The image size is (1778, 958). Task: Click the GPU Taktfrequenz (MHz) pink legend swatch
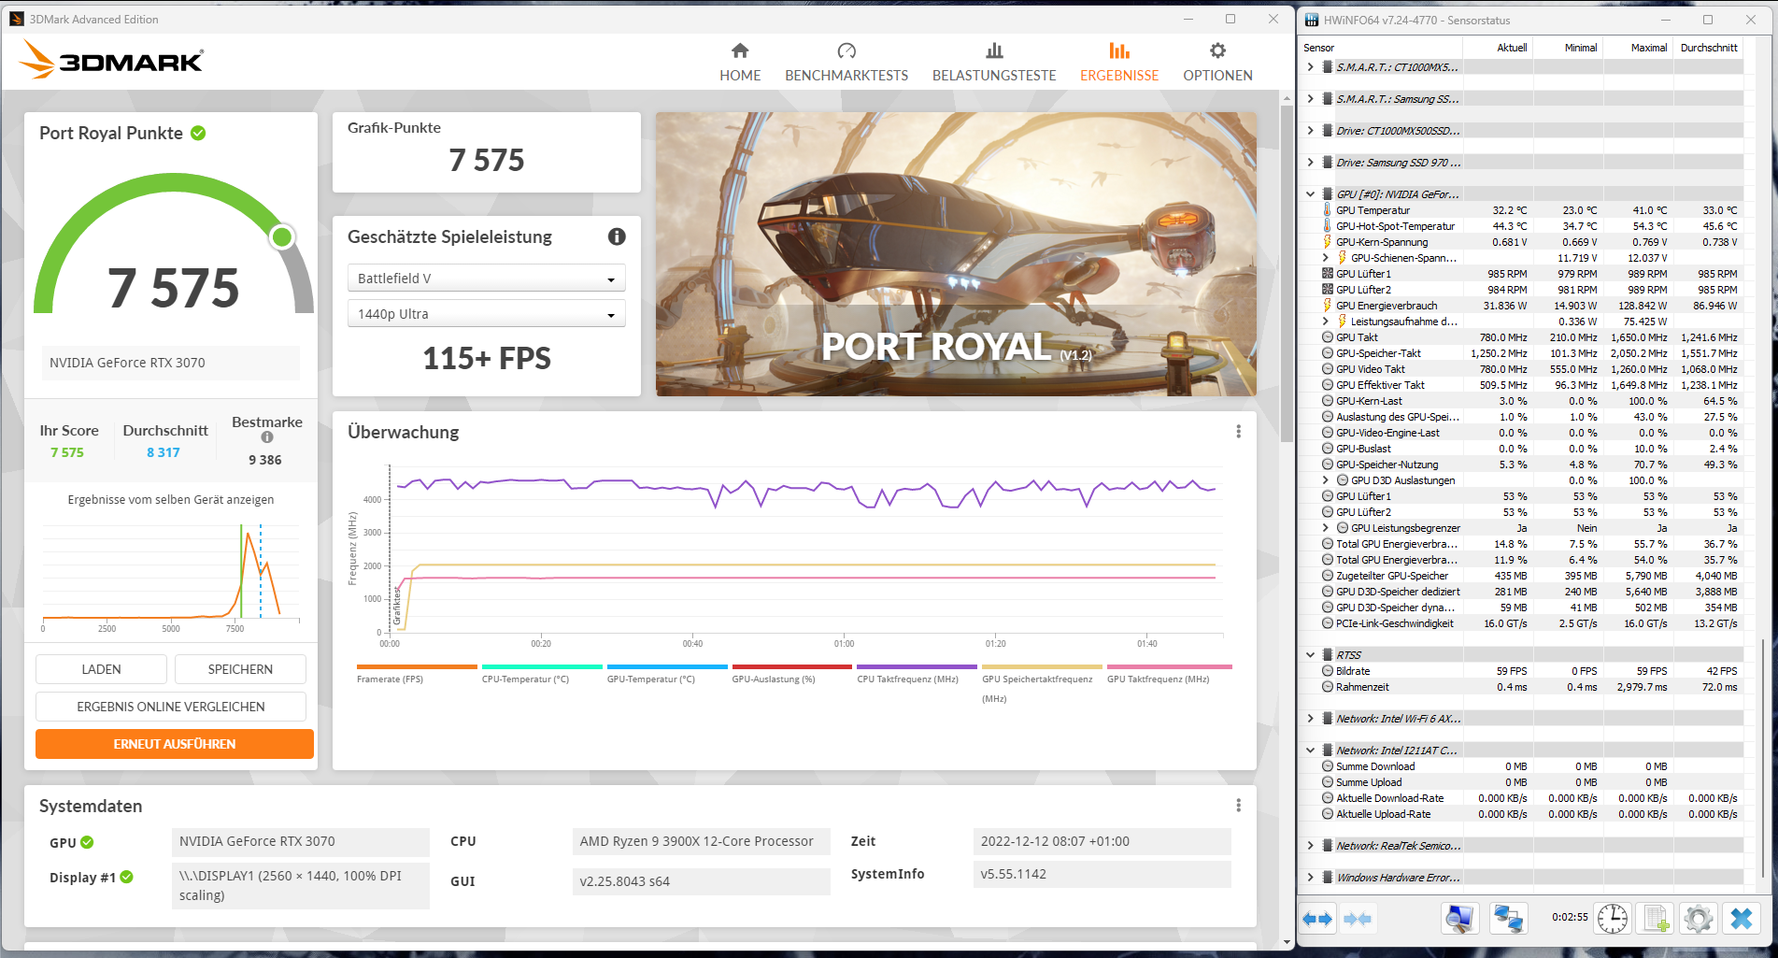(1169, 666)
